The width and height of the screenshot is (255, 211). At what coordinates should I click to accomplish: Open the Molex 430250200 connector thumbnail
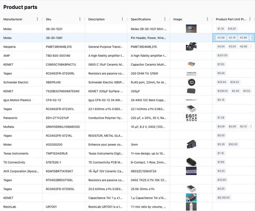[x=191, y=144]
